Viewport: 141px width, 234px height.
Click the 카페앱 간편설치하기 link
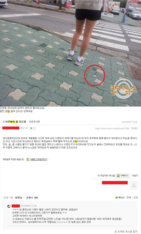point(39,160)
